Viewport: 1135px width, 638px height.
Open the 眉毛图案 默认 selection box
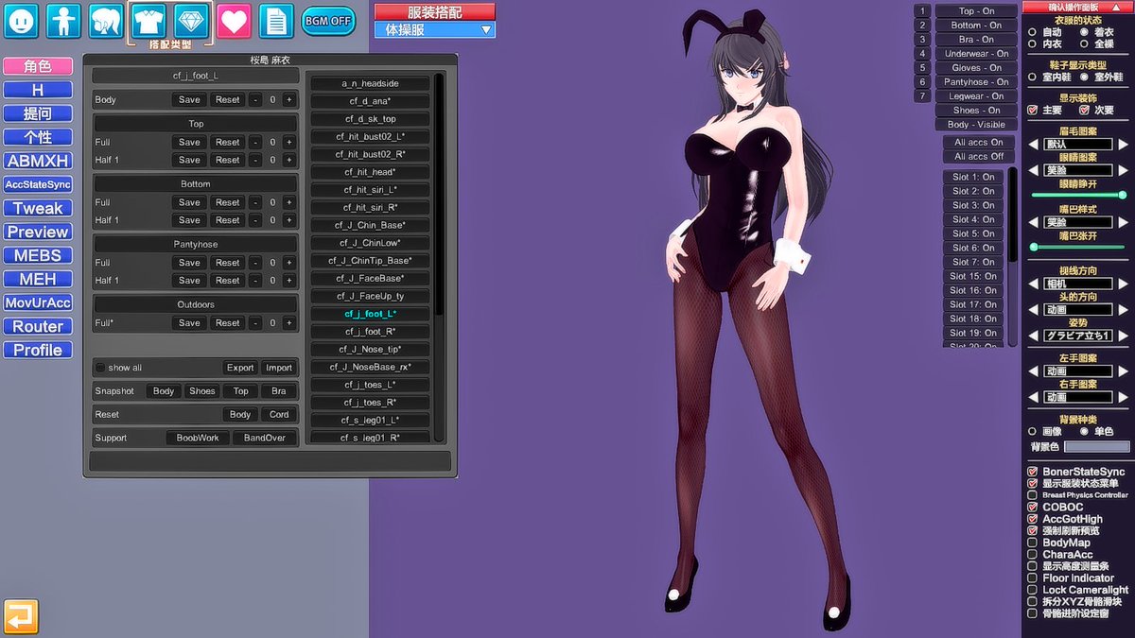pyautogui.click(x=1078, y=145)
